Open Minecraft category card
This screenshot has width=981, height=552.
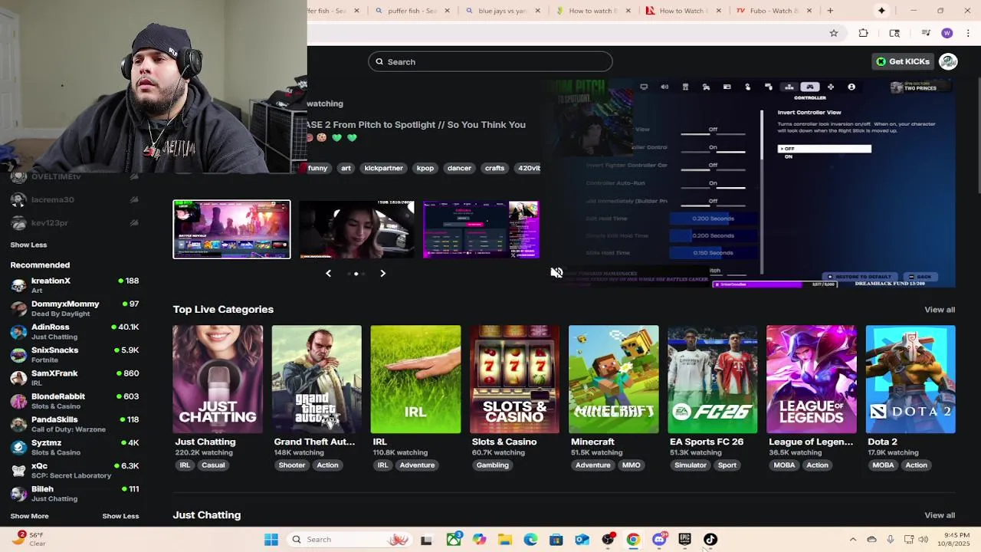[613, 379]
